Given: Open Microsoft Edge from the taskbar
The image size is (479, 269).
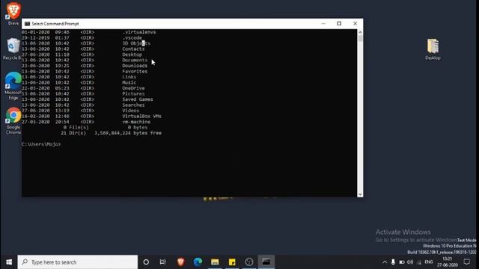Looking at the screenshot, I should (x=198, y=262).
